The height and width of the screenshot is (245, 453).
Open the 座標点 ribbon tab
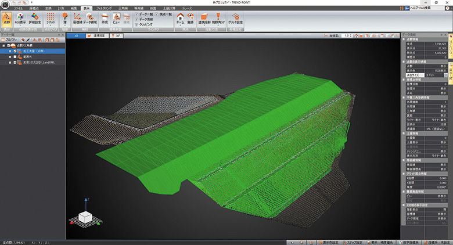coord(34,8)
